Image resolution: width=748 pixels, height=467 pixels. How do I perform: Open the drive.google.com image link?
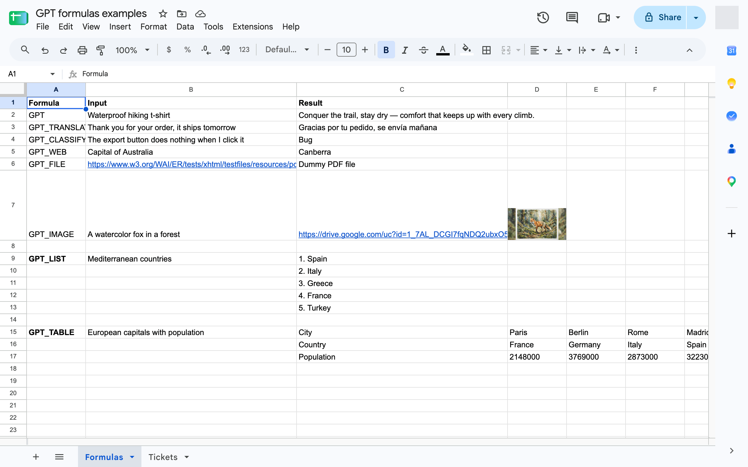(x=403, y=234)
